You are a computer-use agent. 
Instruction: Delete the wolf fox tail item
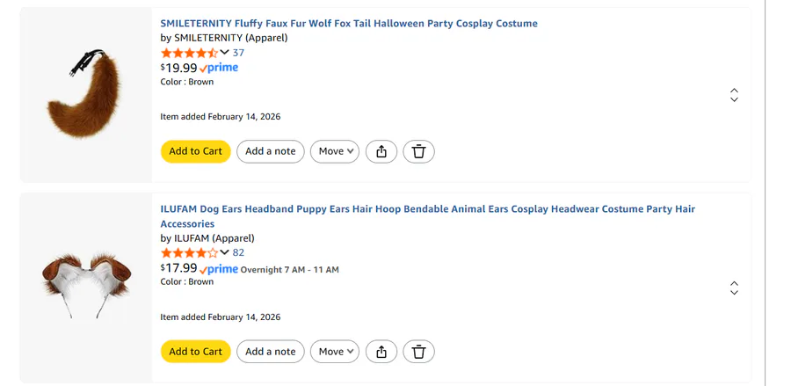point(418,151)
